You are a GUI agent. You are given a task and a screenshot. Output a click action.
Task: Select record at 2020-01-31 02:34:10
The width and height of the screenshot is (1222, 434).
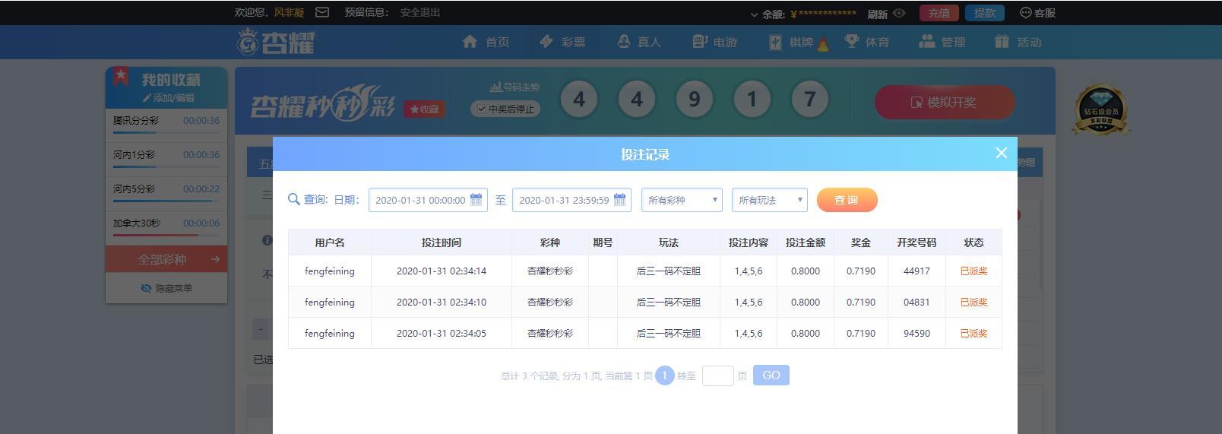645,302
